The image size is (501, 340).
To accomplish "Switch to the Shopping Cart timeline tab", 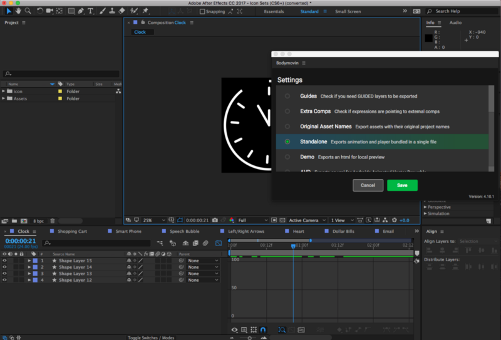I will [72, 231].
